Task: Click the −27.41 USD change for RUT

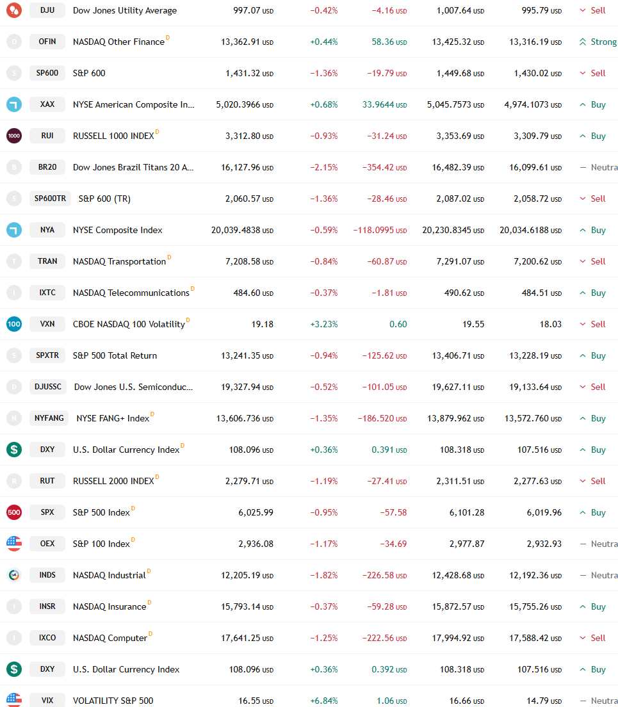Action: click(x=387, y=481)
